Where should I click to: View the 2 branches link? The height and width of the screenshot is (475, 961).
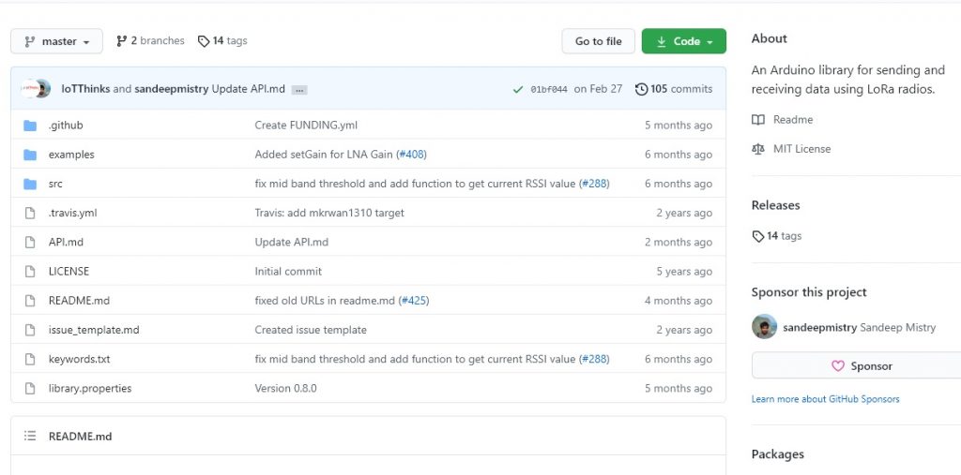[x=150, y=40]
